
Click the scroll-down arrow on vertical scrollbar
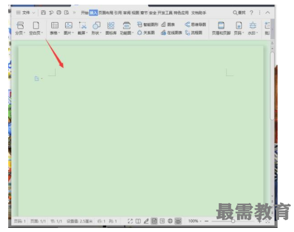[272, 196]
